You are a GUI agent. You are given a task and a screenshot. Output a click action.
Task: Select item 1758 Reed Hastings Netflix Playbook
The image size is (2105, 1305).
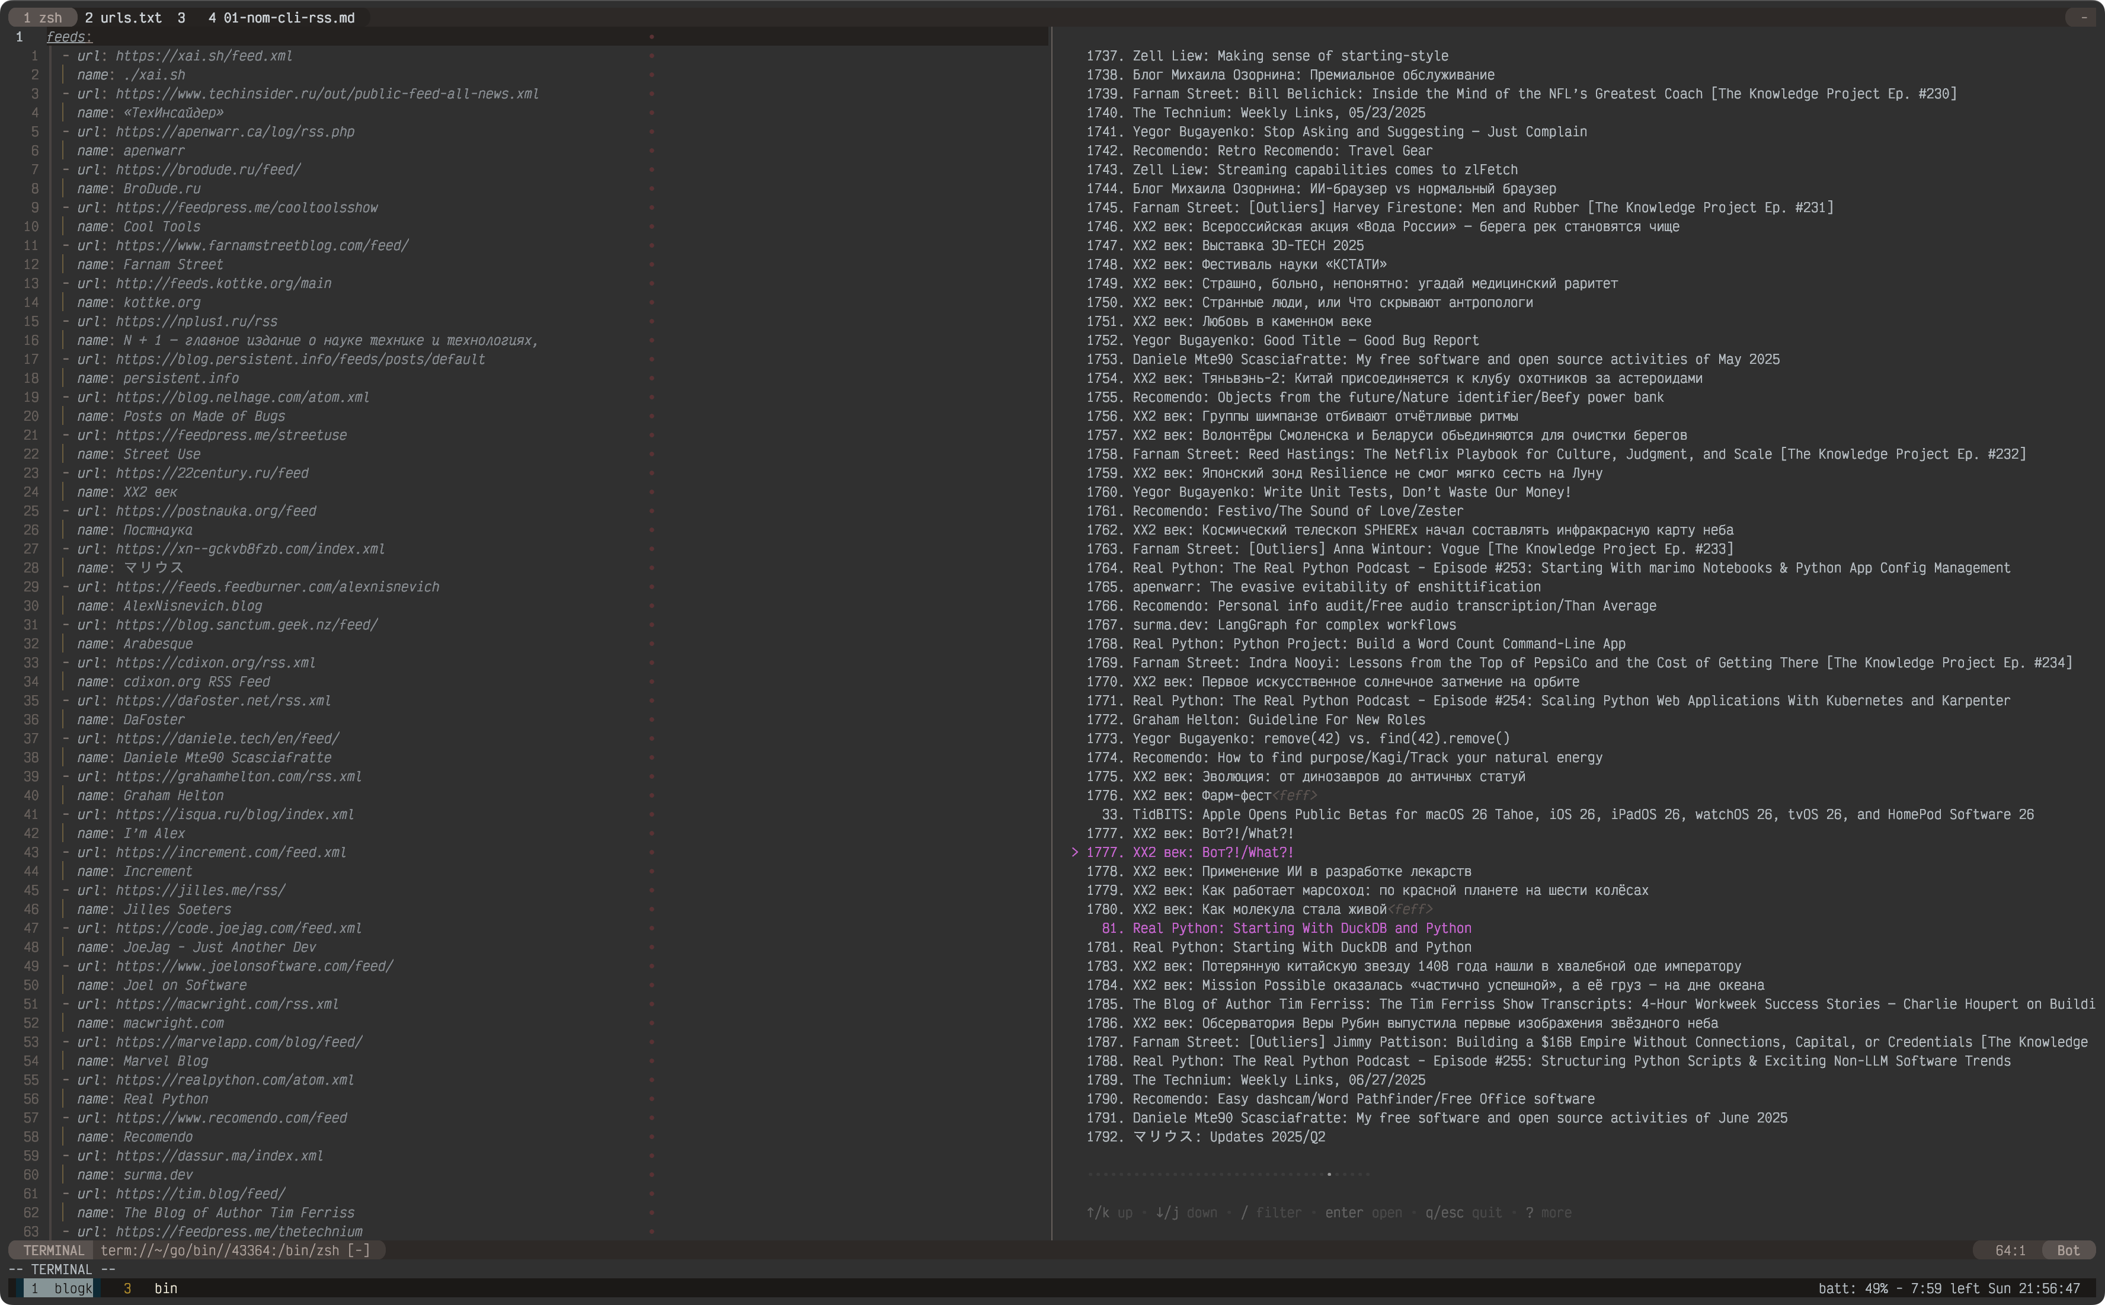(1556, 454)
